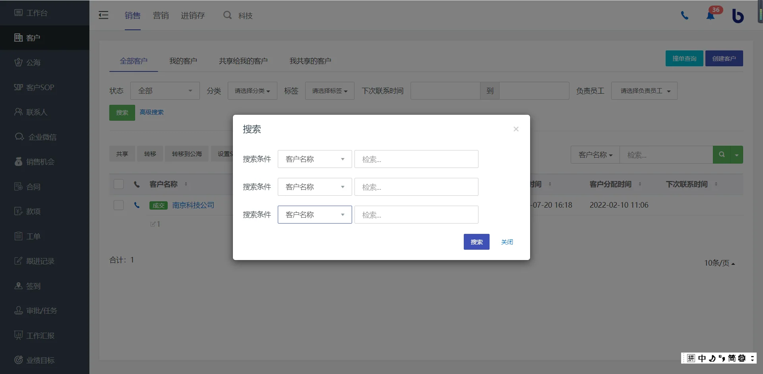
Task: Check the 南京科技公司 row checkbox
Action: 118,205
